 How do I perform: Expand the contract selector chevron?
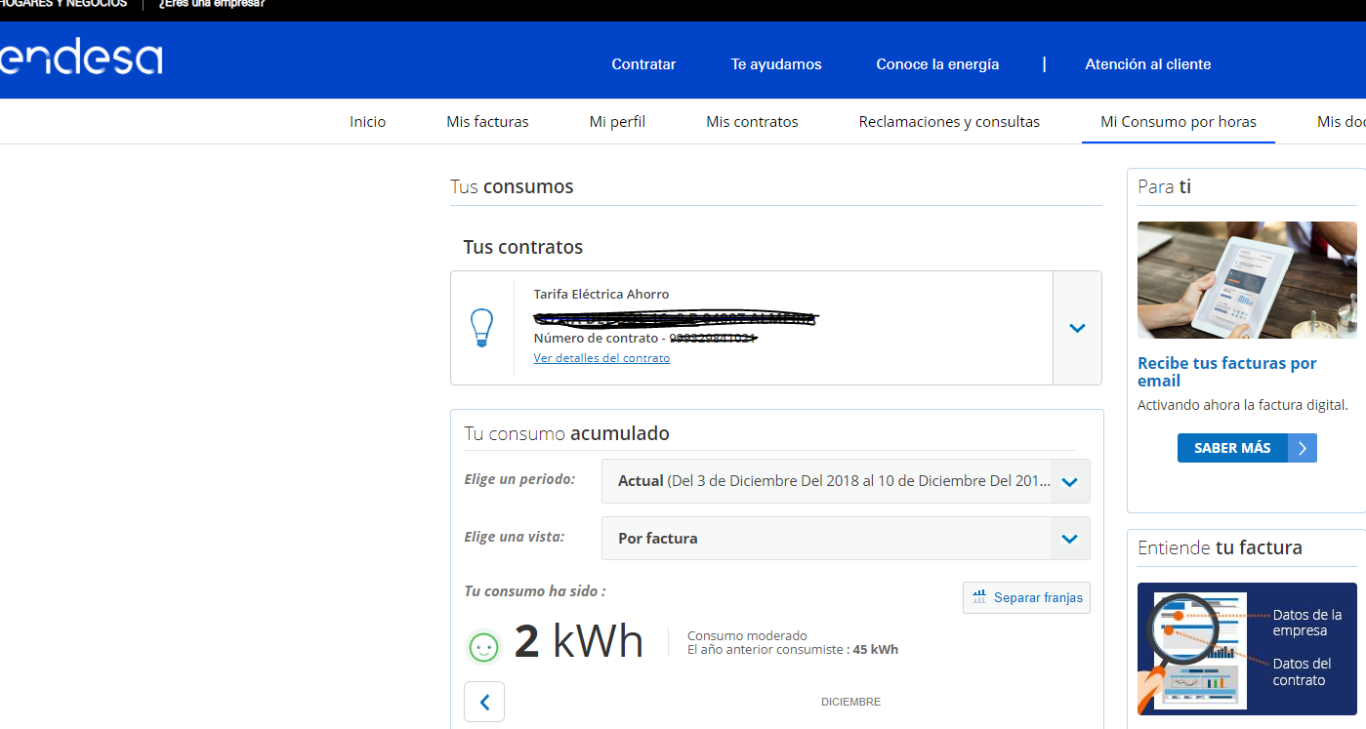[x=1077, y=328]
